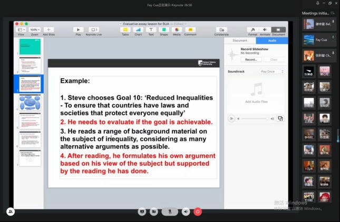
Task: Click the Play slideshow button in toolbar
Action: pyautogui.click(x=79, y=30)
